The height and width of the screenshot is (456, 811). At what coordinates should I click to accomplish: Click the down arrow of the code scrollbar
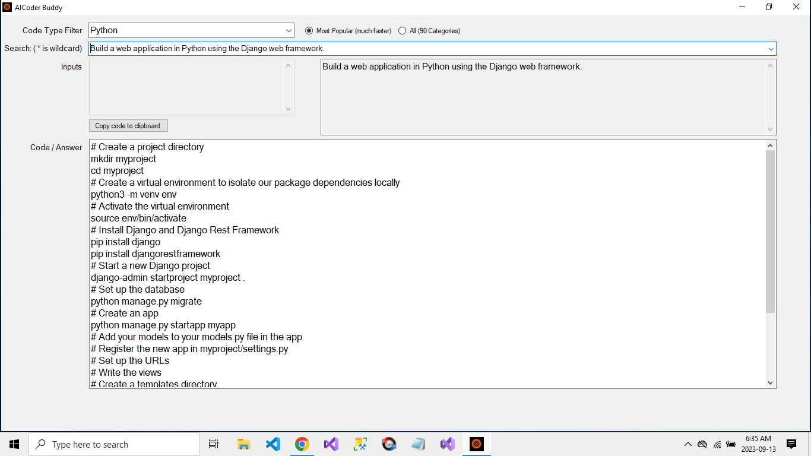771,383
